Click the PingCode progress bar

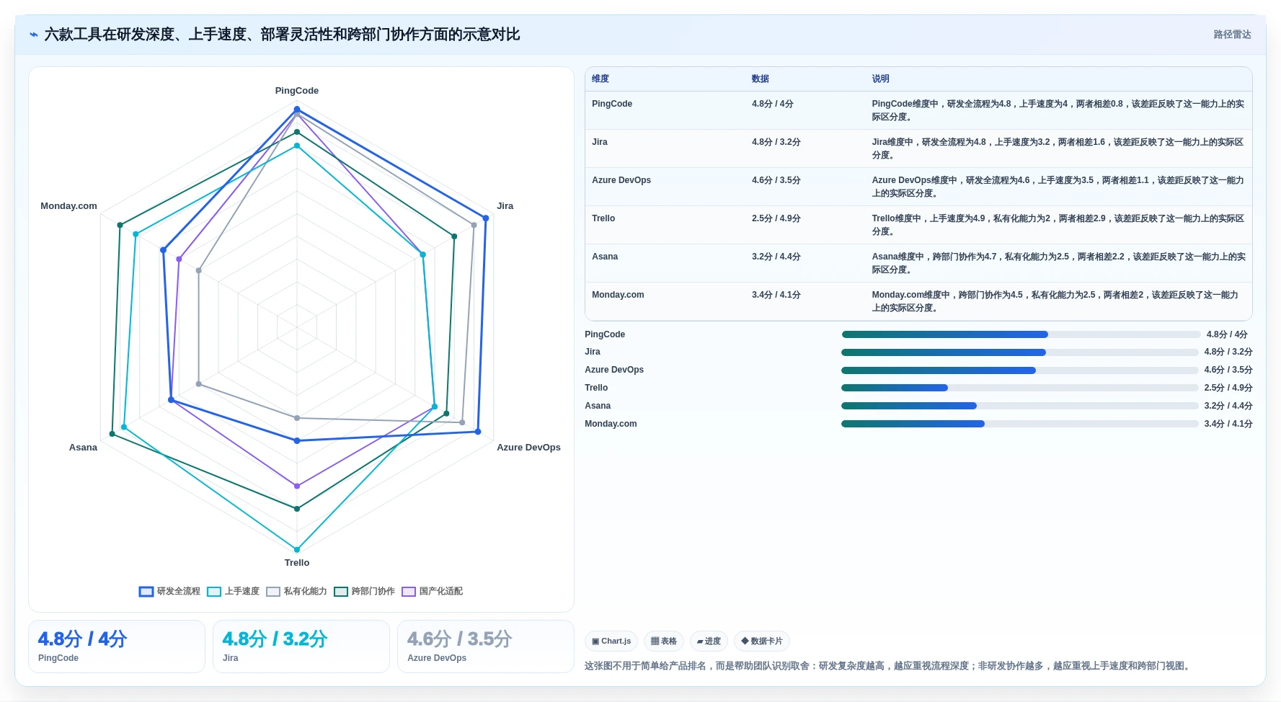(1021, 334)
